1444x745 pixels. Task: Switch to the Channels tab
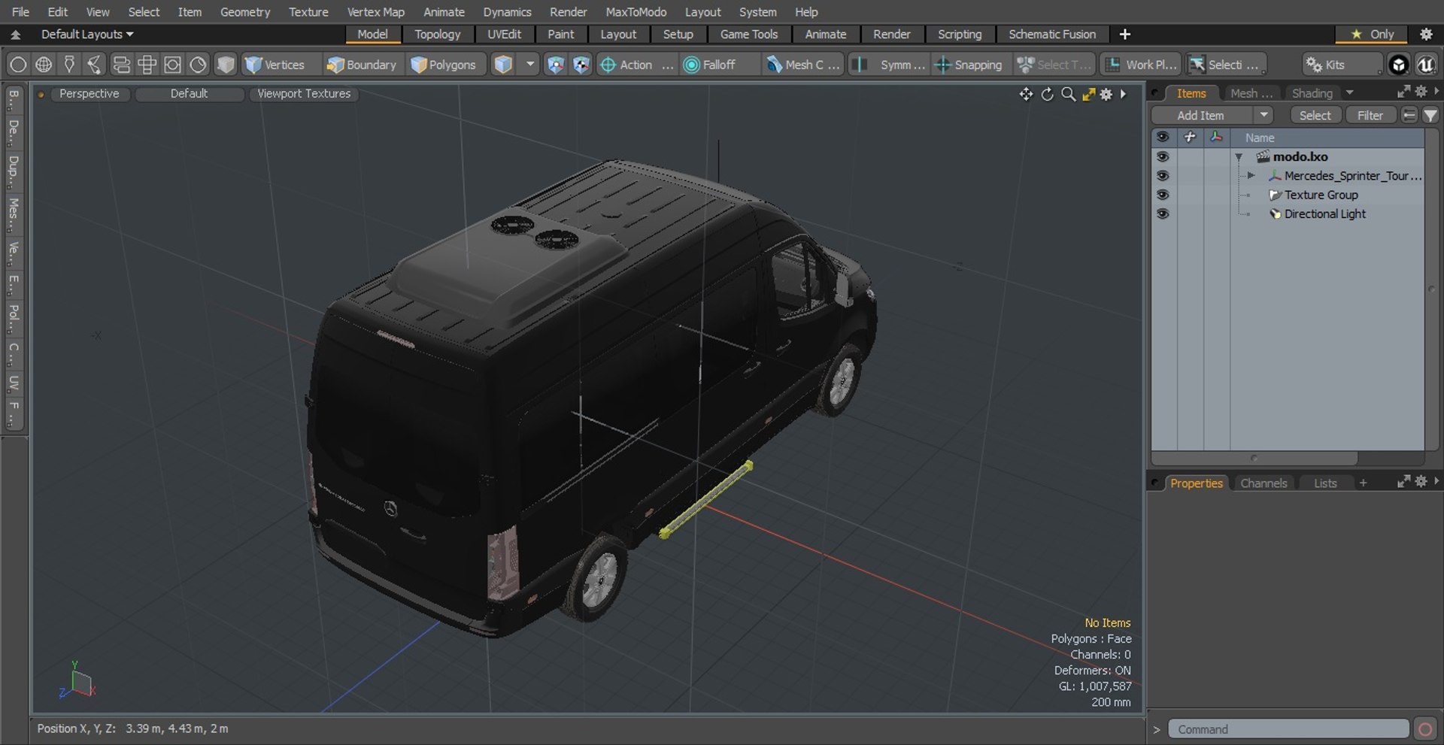point(1263,483)
